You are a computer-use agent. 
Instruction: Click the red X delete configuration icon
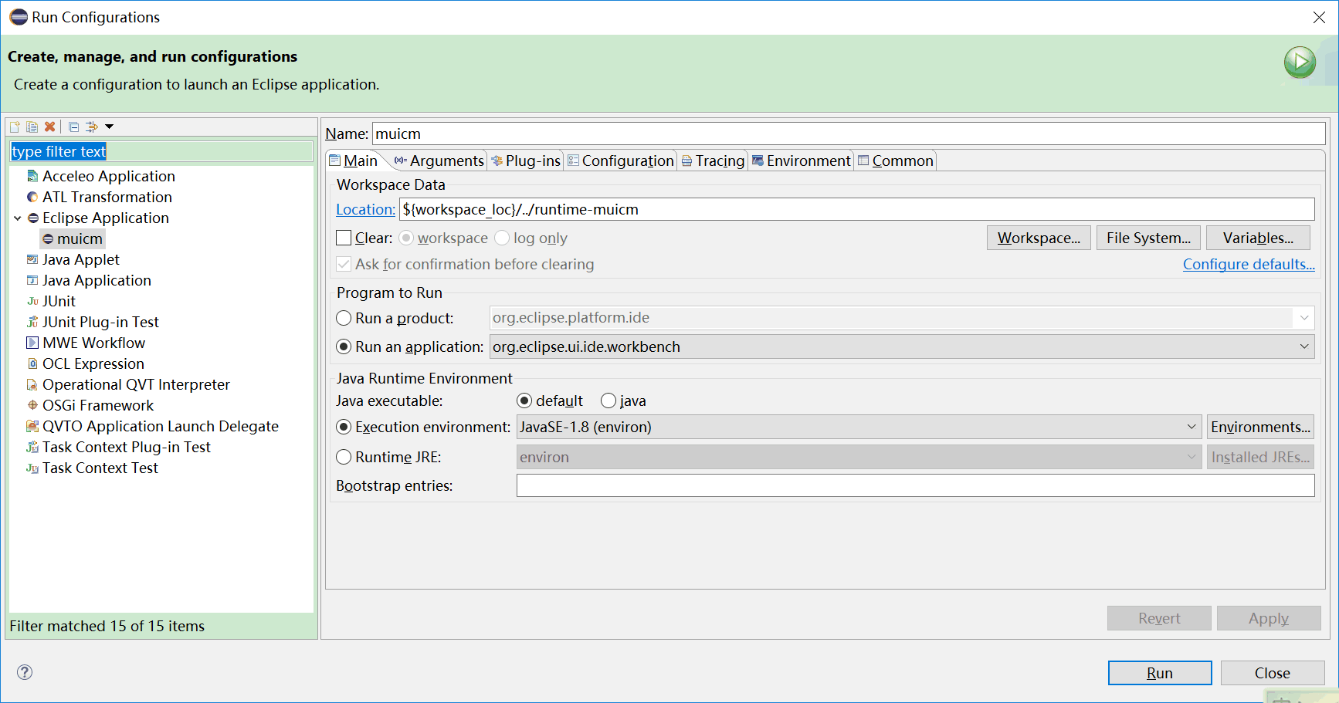point(50,127)
